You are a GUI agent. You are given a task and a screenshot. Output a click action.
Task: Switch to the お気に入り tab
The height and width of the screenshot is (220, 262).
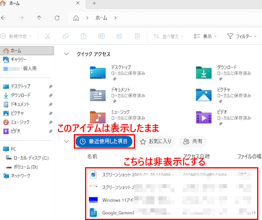click(x=156, y=141)
